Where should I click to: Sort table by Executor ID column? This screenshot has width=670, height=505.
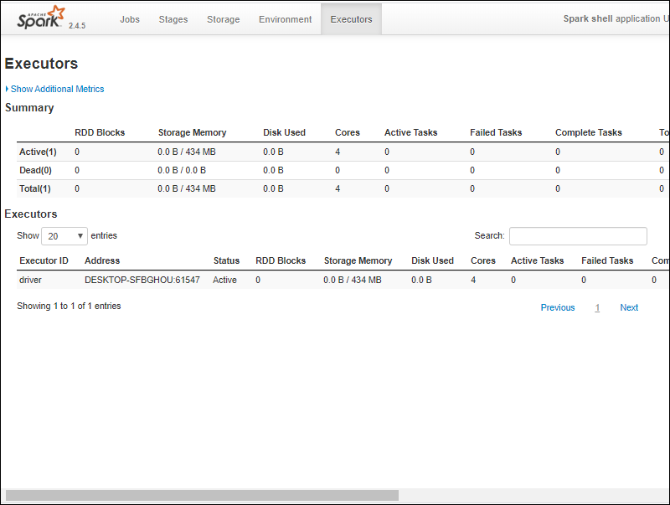[x=44, y=260]
